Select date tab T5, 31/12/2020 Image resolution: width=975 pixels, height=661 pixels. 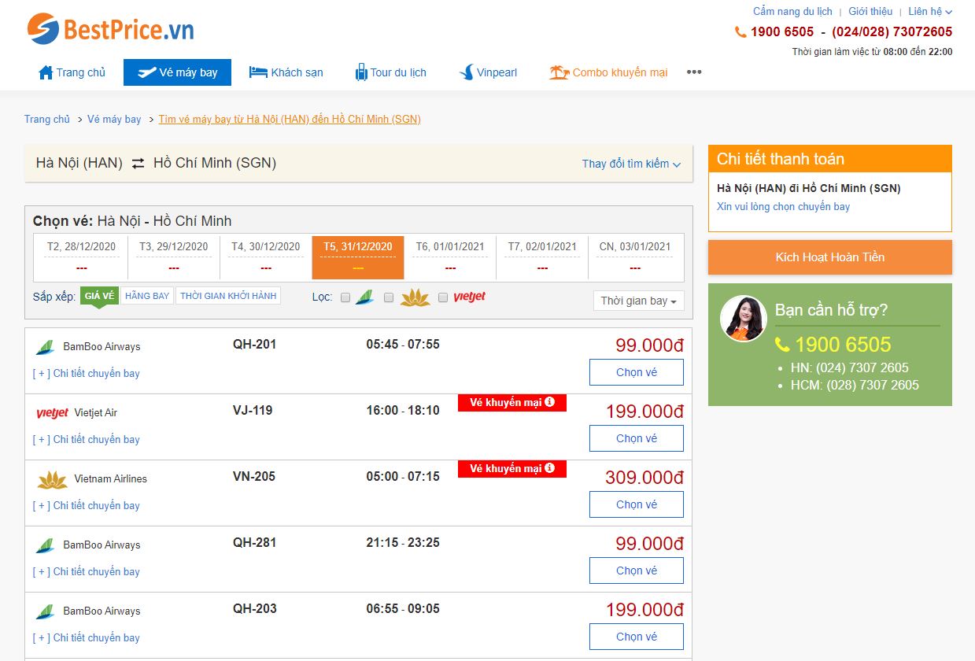click(358, 257)
